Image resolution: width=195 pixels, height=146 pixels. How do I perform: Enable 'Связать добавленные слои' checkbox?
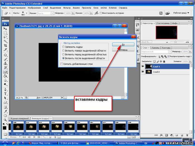(x=62, y=64)
